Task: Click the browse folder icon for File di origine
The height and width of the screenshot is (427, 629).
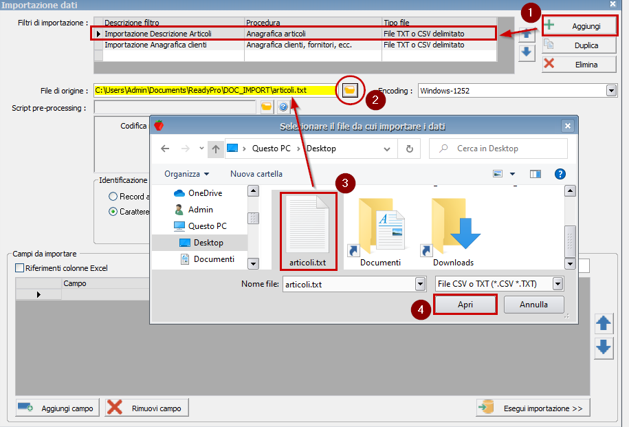Action: pyautogui.click(x=351, y=90)
